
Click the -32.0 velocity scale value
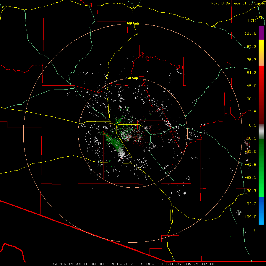pyautogui.click(x=250, y=152)
